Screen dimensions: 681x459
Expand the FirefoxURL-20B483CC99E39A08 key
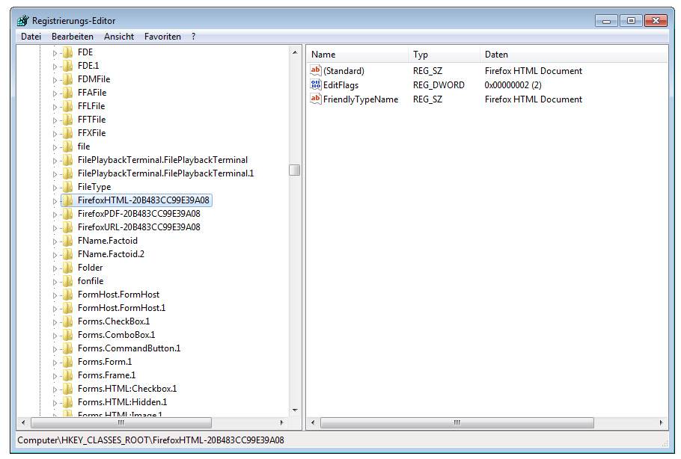55,227
